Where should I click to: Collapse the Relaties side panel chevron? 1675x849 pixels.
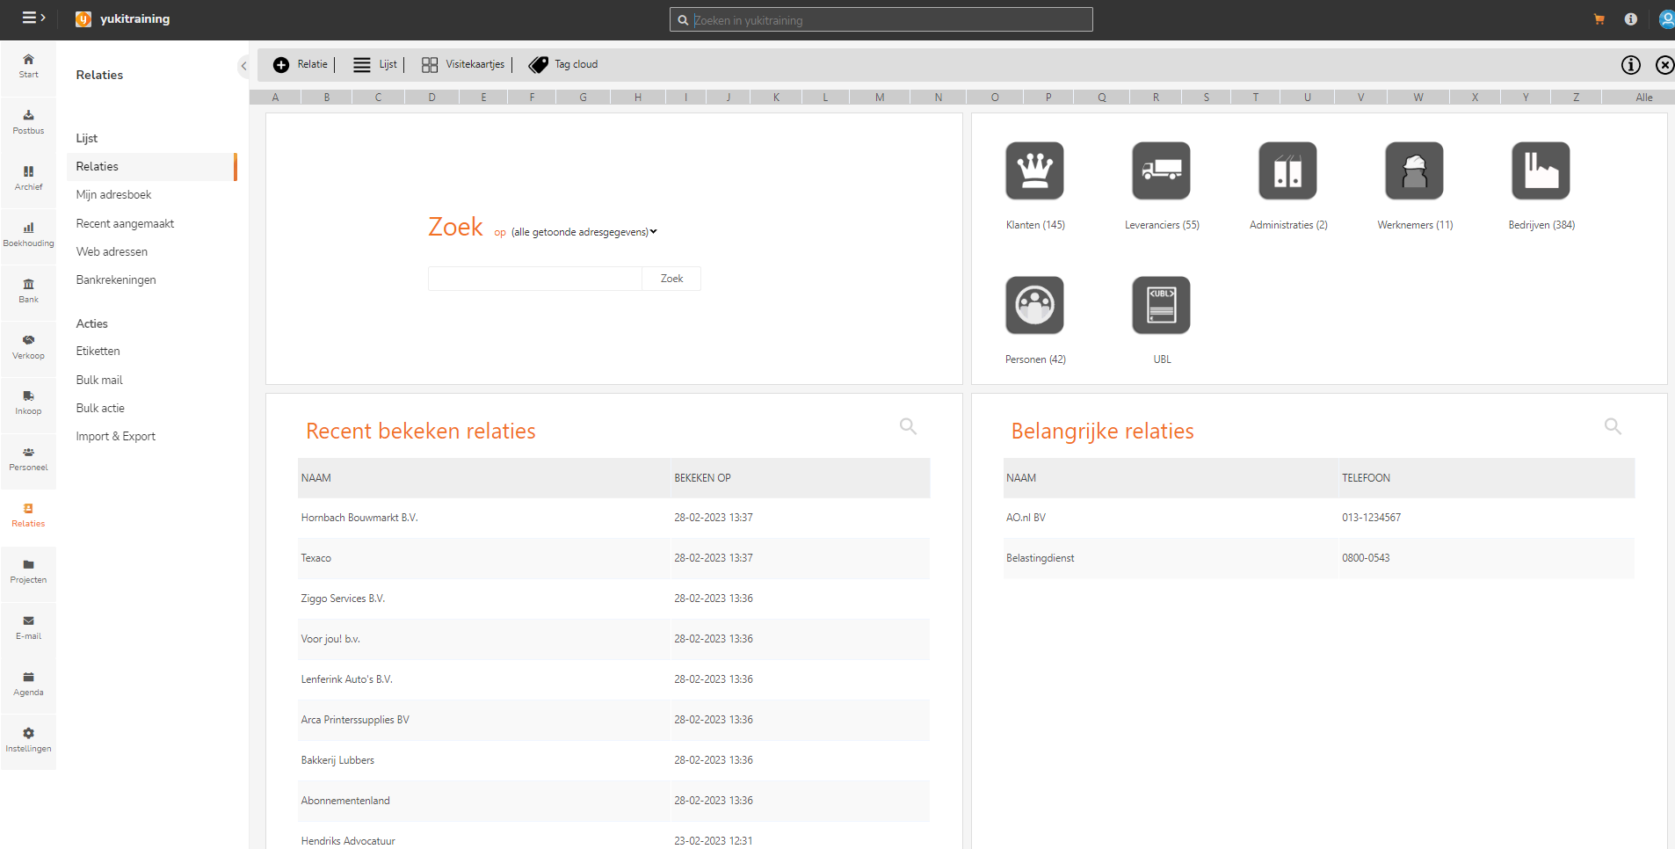coord(243,66)
